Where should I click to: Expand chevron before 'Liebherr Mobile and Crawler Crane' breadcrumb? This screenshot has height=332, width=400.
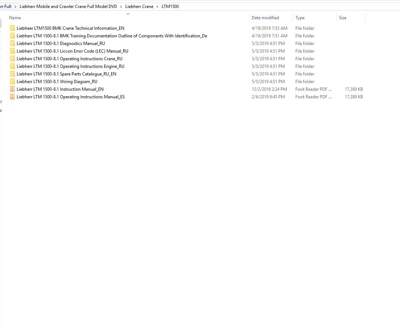point(15,7)
